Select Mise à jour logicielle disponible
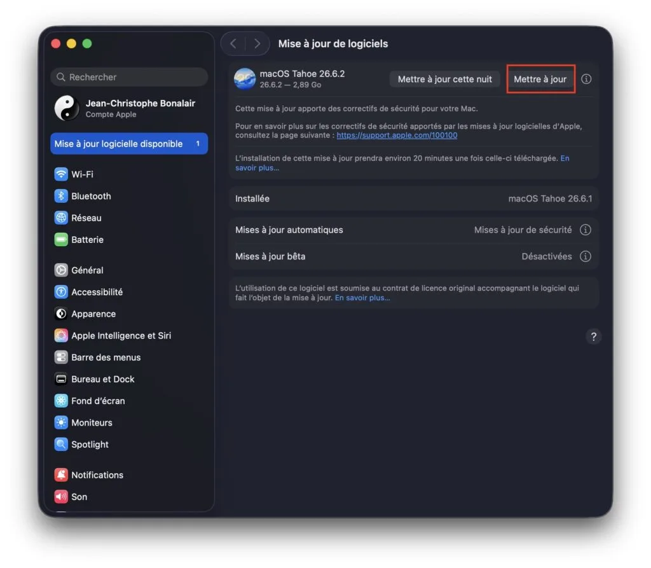The height and width of the screenshot is (568, 651). tap(129, 144)
